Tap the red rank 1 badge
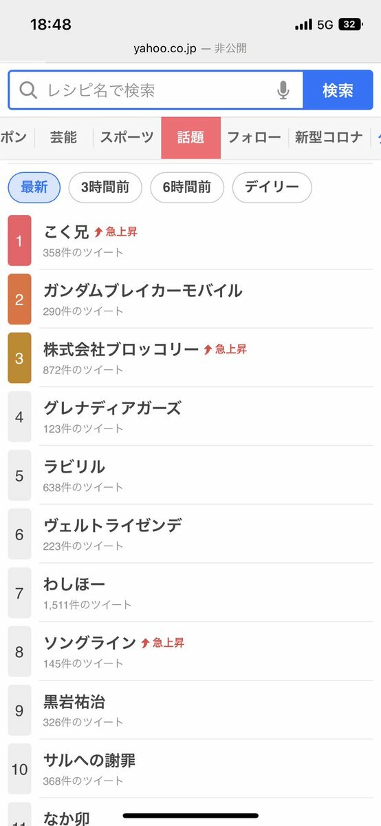The image size is (381, 826). [x=19, y=240]
